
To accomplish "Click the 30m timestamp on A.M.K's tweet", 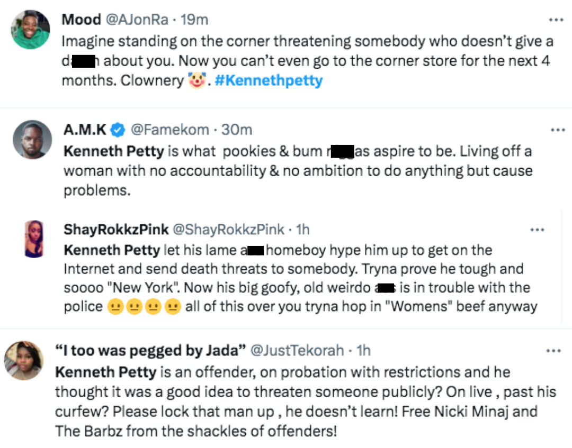I will pyautogui.click(x=237, y=130).
